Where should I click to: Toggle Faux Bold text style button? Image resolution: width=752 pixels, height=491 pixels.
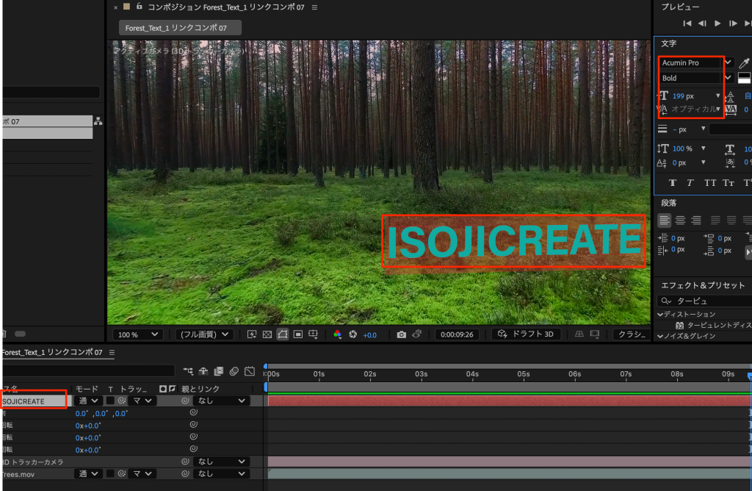(673, 182)
